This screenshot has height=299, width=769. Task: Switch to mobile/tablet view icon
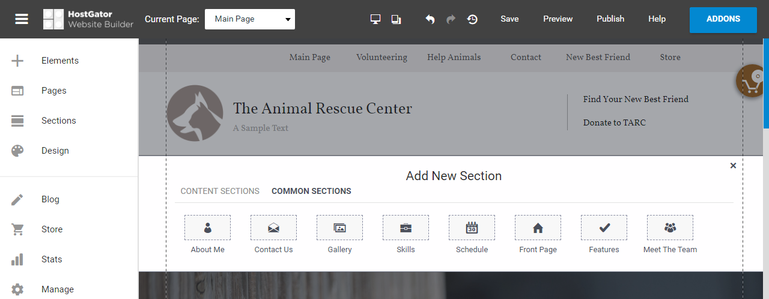396,19
